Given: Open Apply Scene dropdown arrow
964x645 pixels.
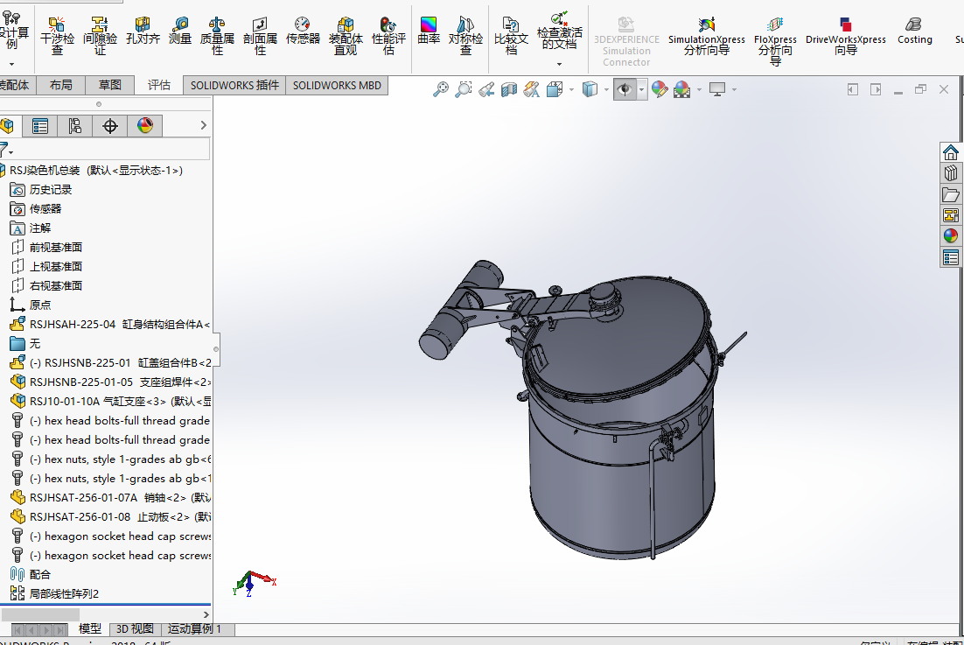Looking at the screenshot, I should (699, 90).
